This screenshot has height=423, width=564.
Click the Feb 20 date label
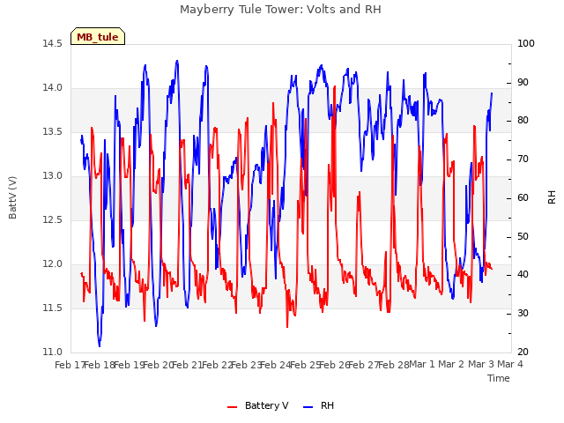click(x=159, y=365)
